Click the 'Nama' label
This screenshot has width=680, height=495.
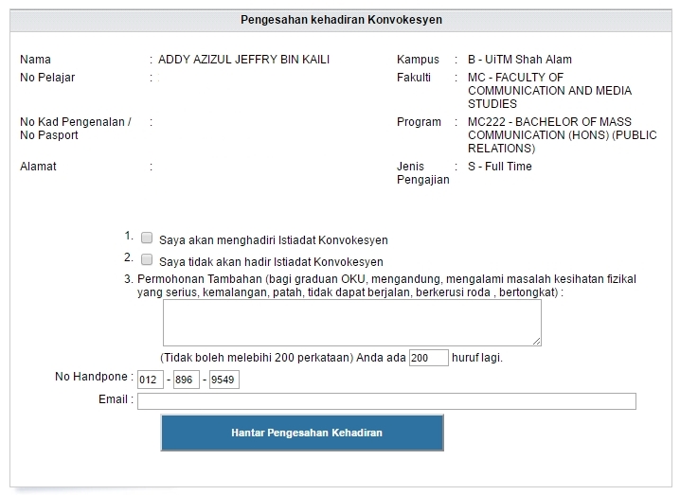click(35, 60)
